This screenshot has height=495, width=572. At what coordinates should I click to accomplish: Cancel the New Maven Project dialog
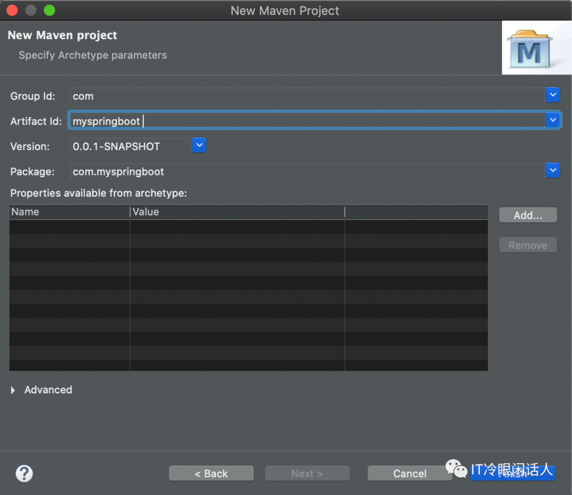pos(409,473)
